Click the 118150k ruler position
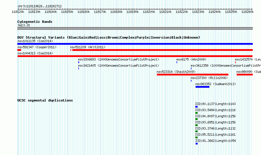Image resolution: width=261 pixels, height=155 pixels. click(x=67, y=12)
